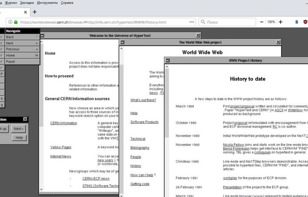
Task: Open the Yellow Pages link
Action: pyautogui.click(x=61, y=147)
